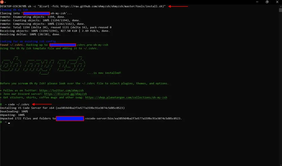
Task: Click 'Found ~/.zshrc. Backing up to' text
Action: coord(24,45)
